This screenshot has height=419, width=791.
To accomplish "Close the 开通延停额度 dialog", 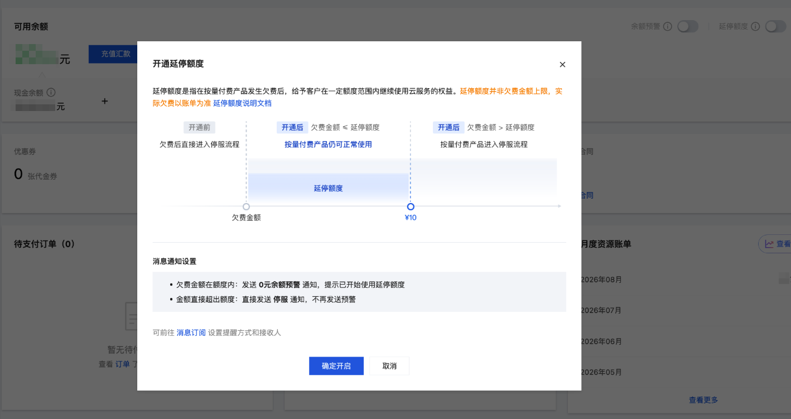I will [x=562, y=65].
